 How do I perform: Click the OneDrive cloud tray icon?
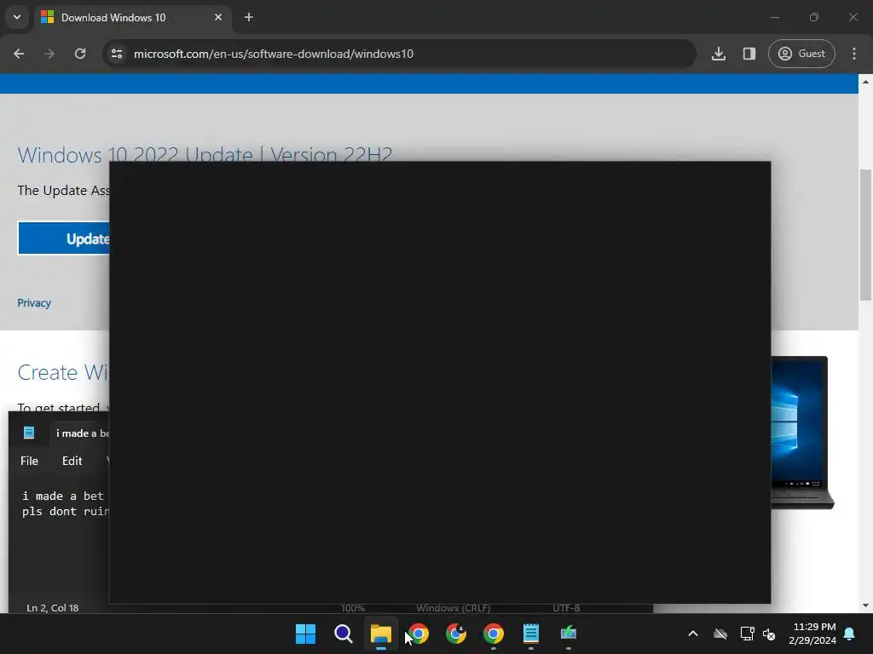coord(720,634)
